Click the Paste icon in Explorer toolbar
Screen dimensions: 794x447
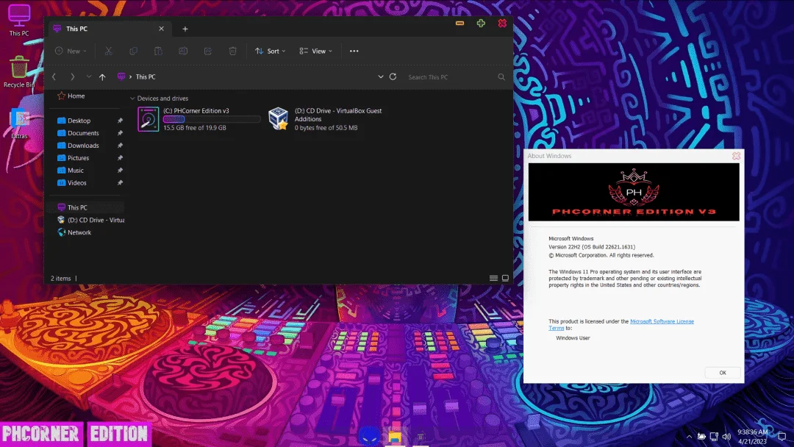pos(158,51)
